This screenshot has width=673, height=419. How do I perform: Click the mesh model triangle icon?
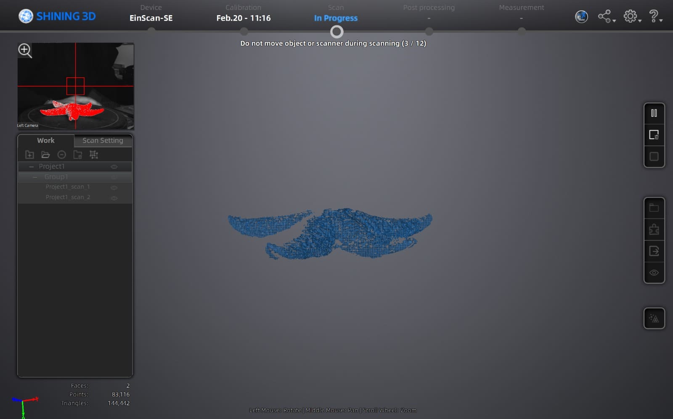pyautogui.click(x=654, y=318)
